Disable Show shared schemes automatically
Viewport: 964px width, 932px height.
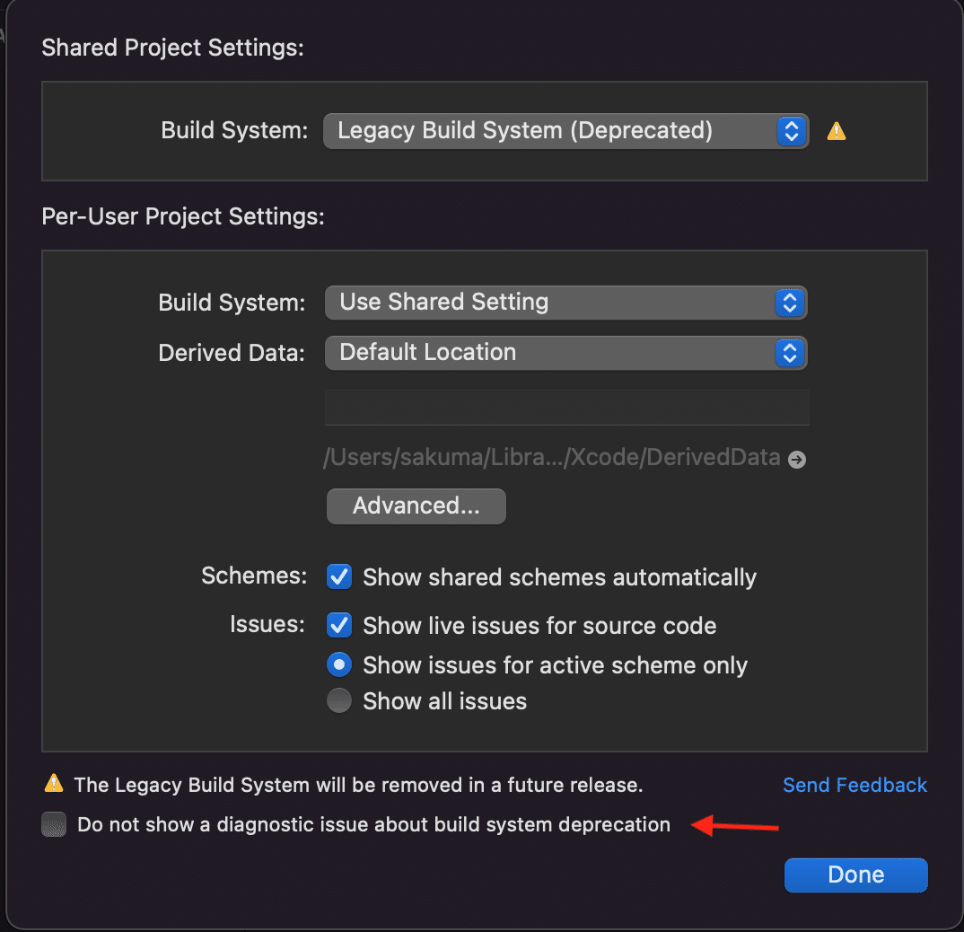(x=339, y=576)
